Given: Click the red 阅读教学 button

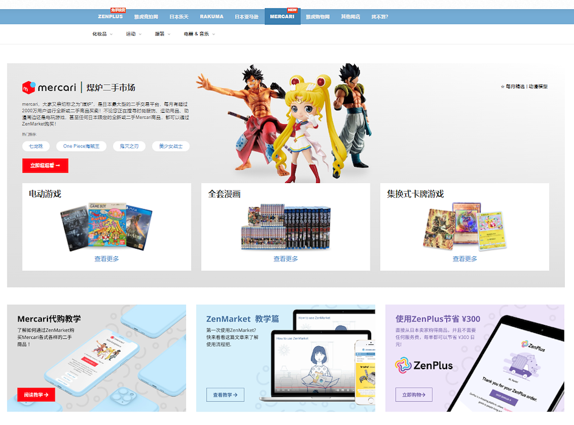Looking at the screenshot, I should tap(36, 395).
